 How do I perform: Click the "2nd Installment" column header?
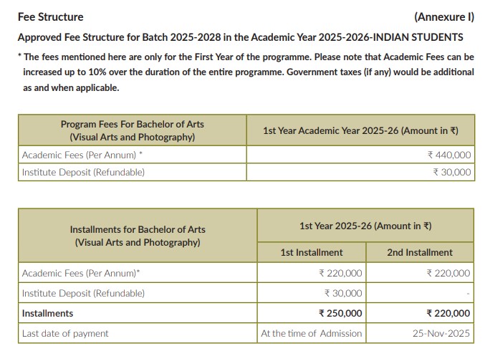click(x=420, y=252)
